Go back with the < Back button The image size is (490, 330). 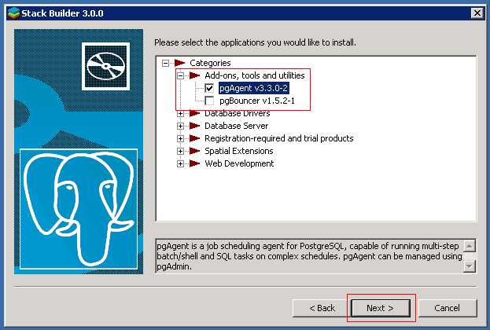[322, 308]
